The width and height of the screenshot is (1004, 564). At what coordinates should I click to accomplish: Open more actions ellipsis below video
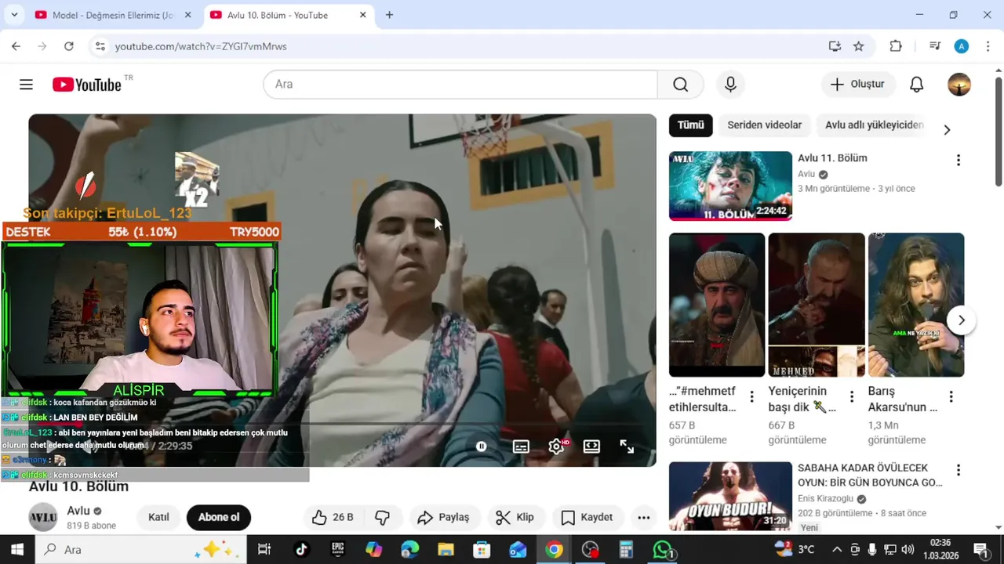(x=643, y=517)
